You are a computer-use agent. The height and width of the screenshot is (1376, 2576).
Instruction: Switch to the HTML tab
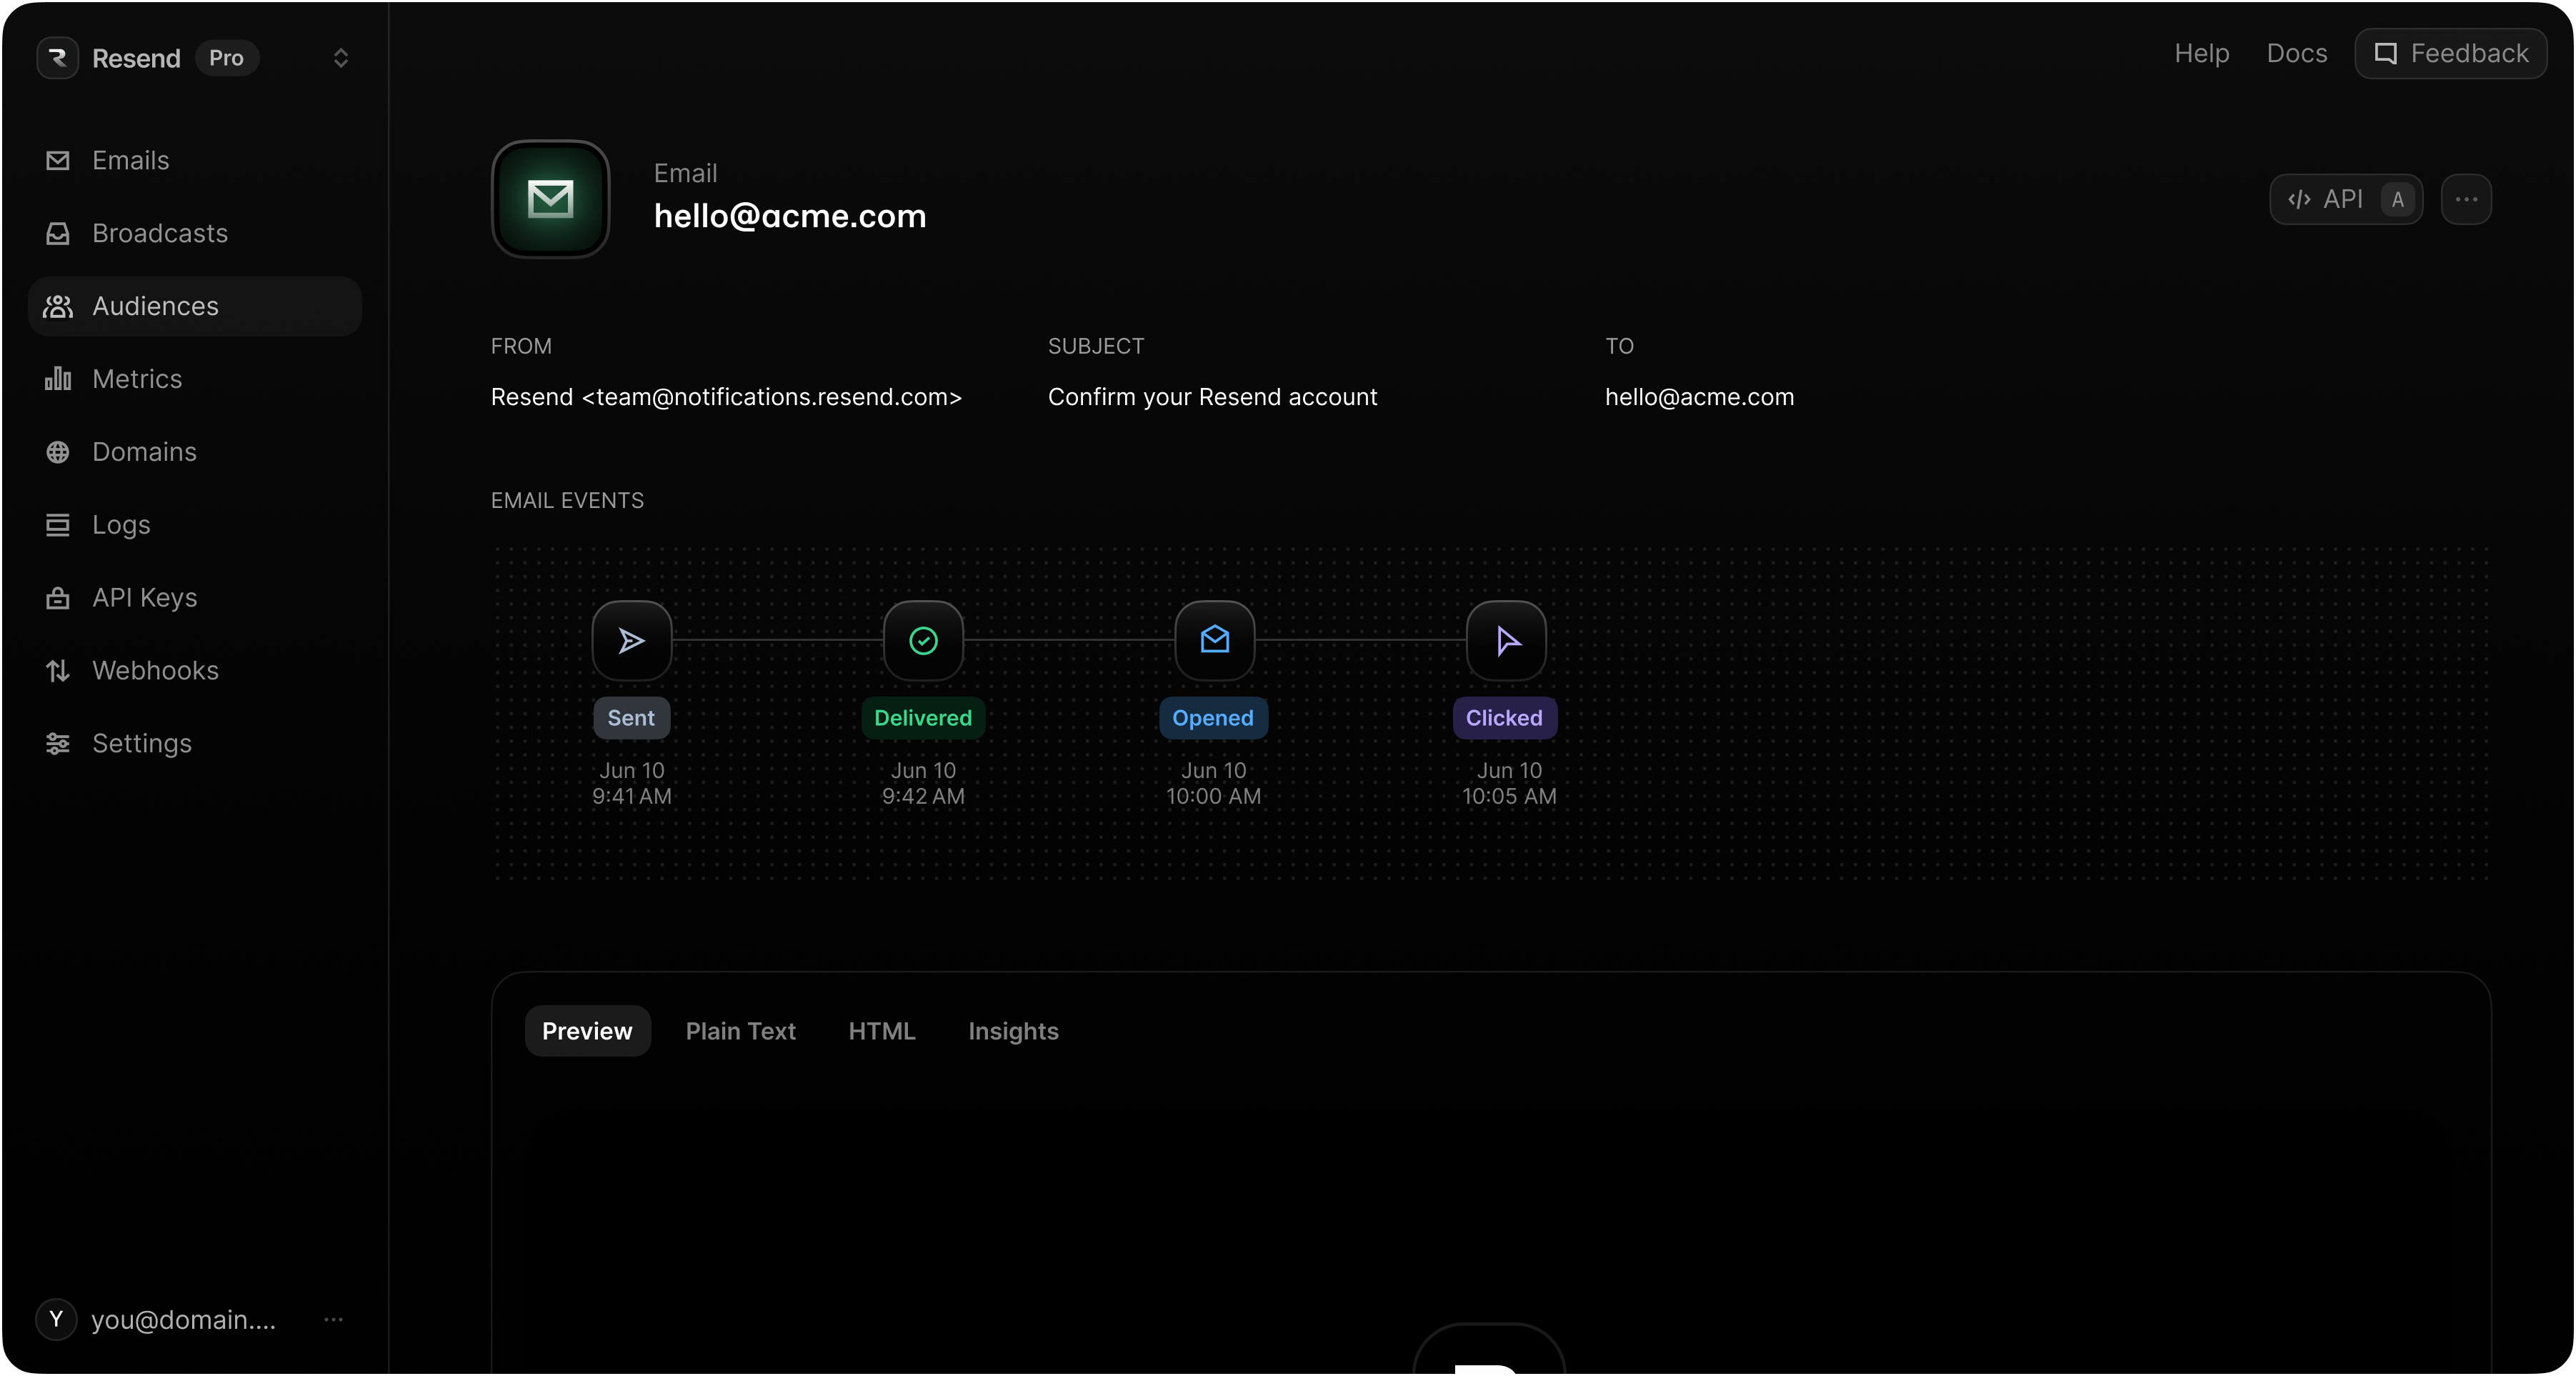click(882, 1031)
